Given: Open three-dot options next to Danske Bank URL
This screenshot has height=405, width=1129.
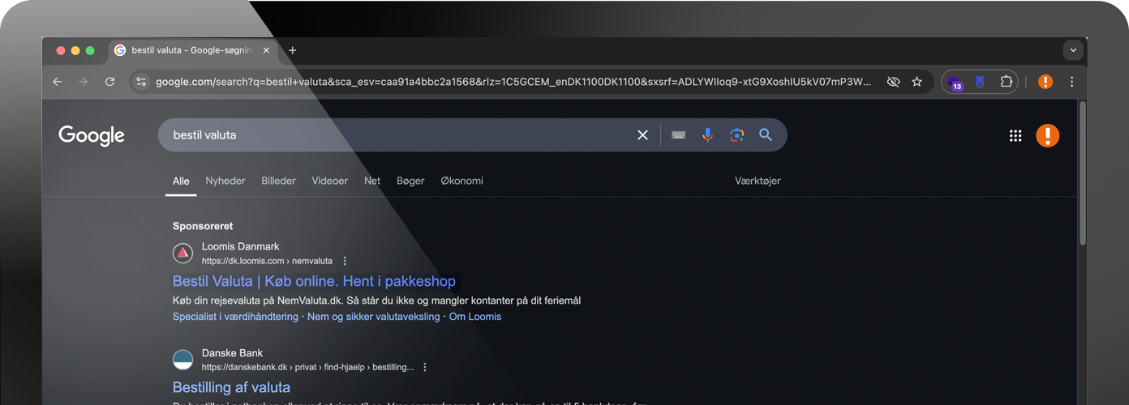Looking at the screenshot, I should click(424, 367).
